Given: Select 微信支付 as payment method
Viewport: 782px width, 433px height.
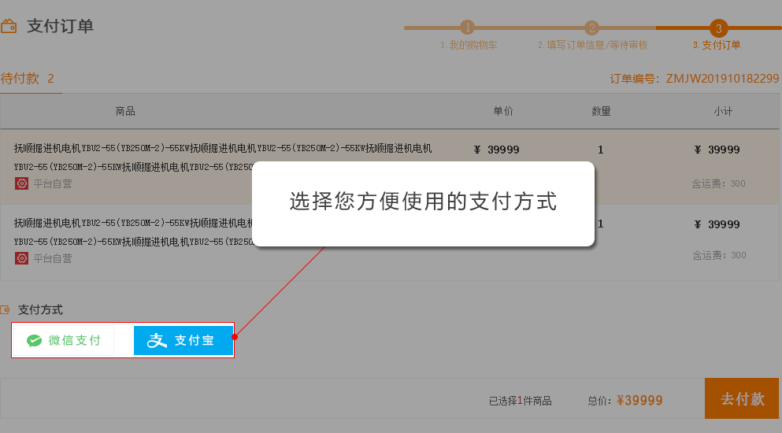Looking at the screenshot, I should [x=65, y=341].
